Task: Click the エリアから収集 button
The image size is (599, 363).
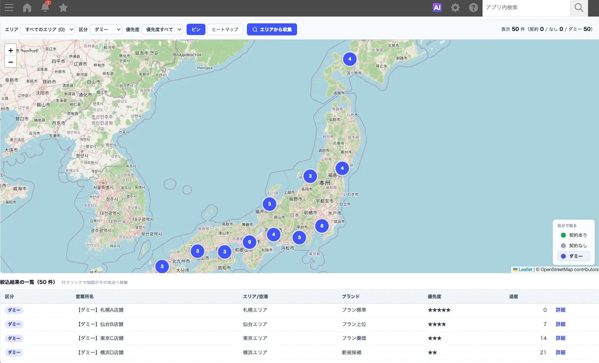Action: (x=272, y=29)
